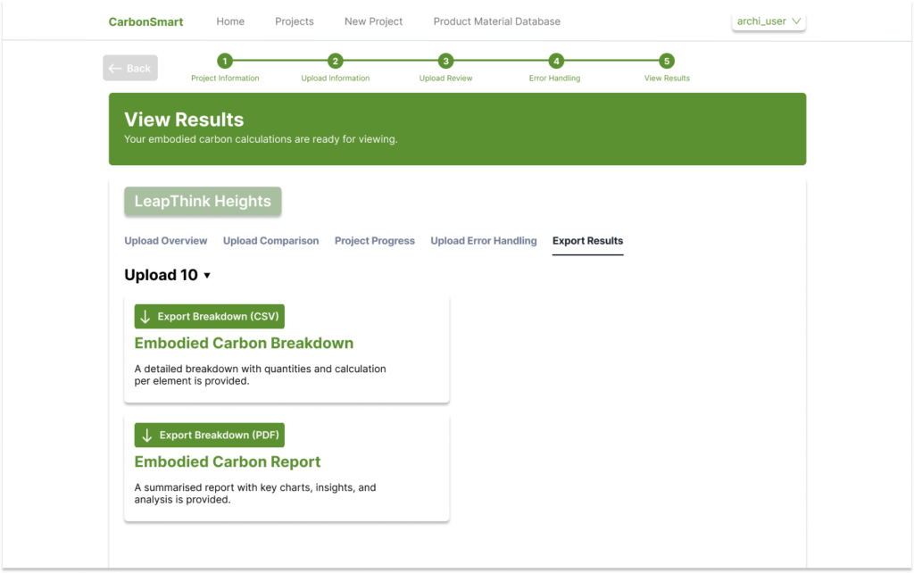Click the step 3 Upload Review circle
Image resolution: width=914 pixels, height=573 pixels.
[445, 62]
